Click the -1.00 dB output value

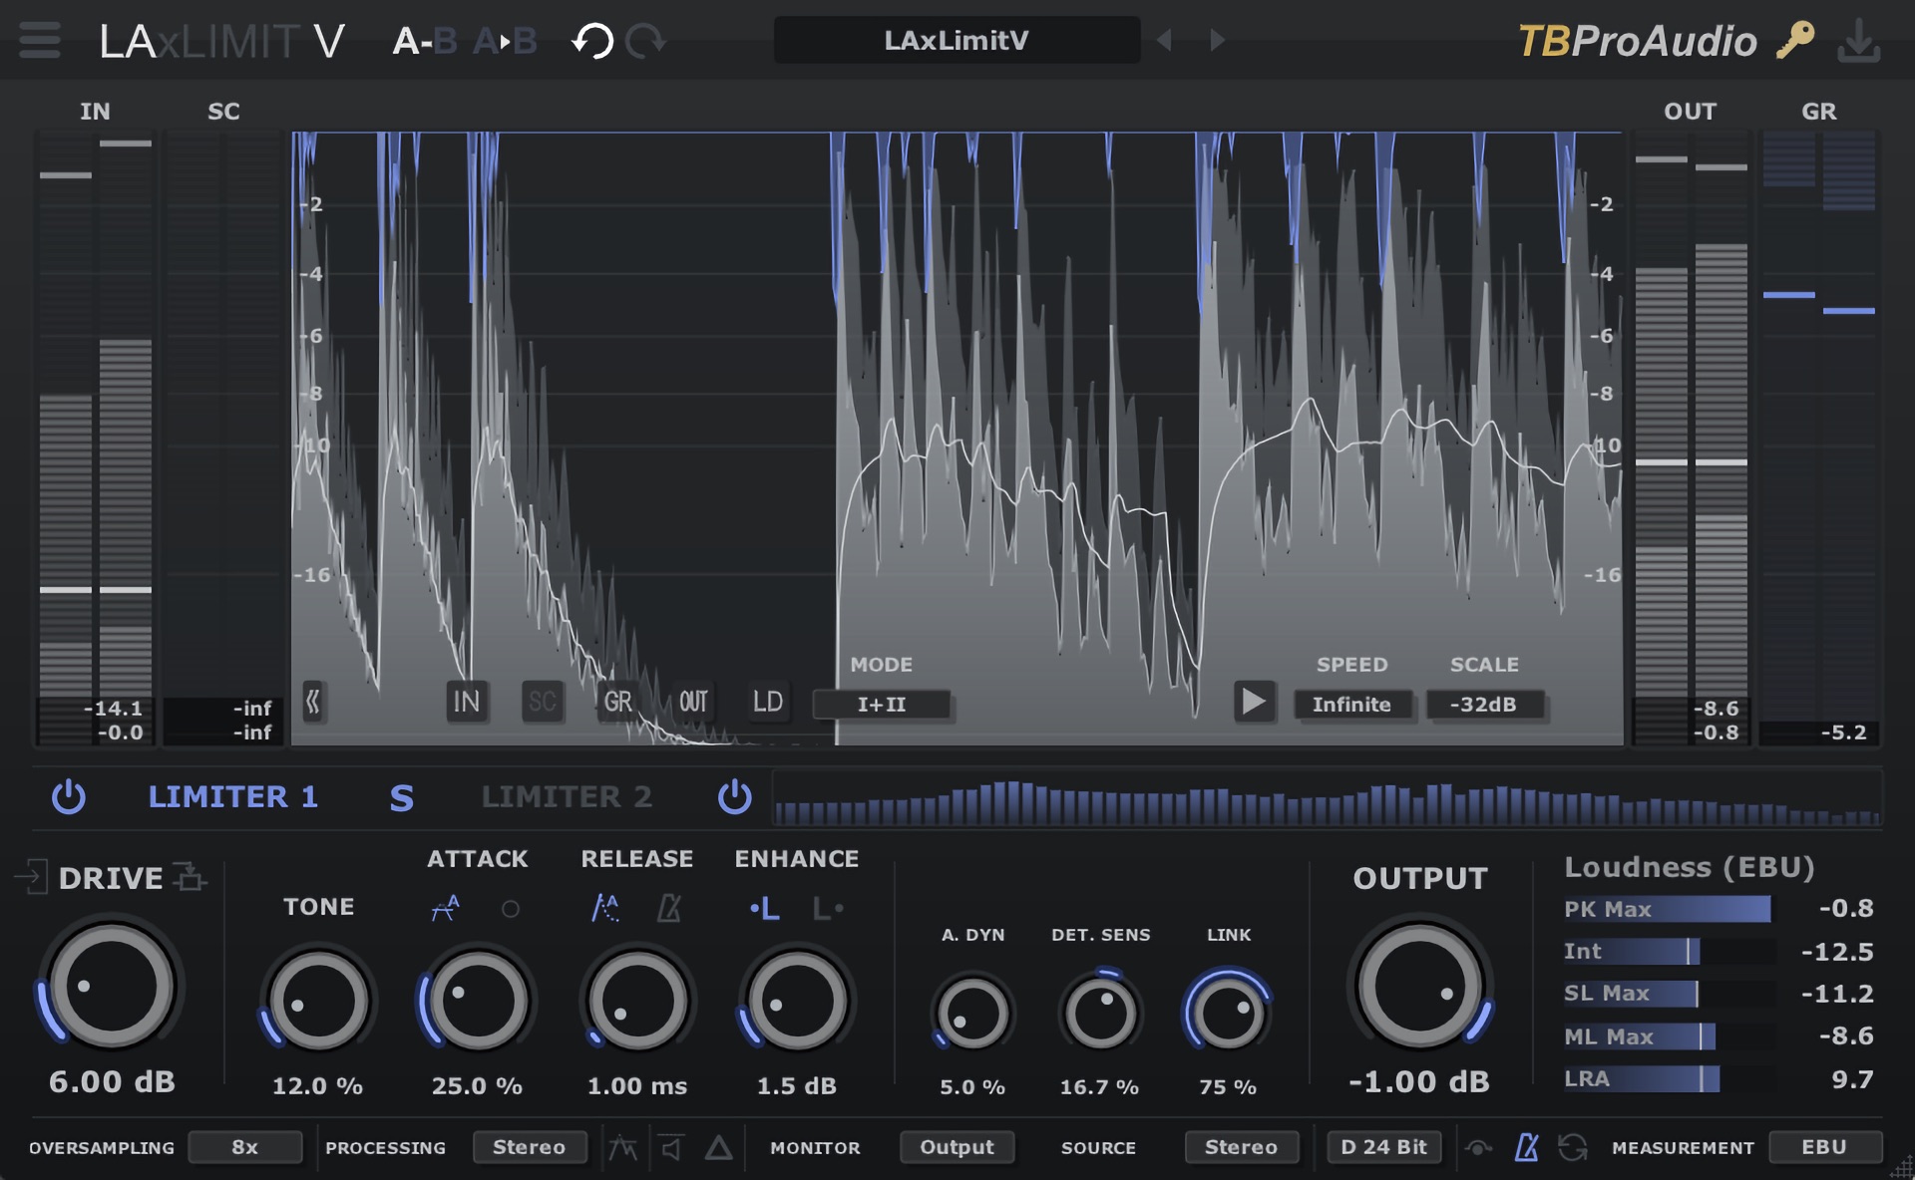pos(1419,1081)
